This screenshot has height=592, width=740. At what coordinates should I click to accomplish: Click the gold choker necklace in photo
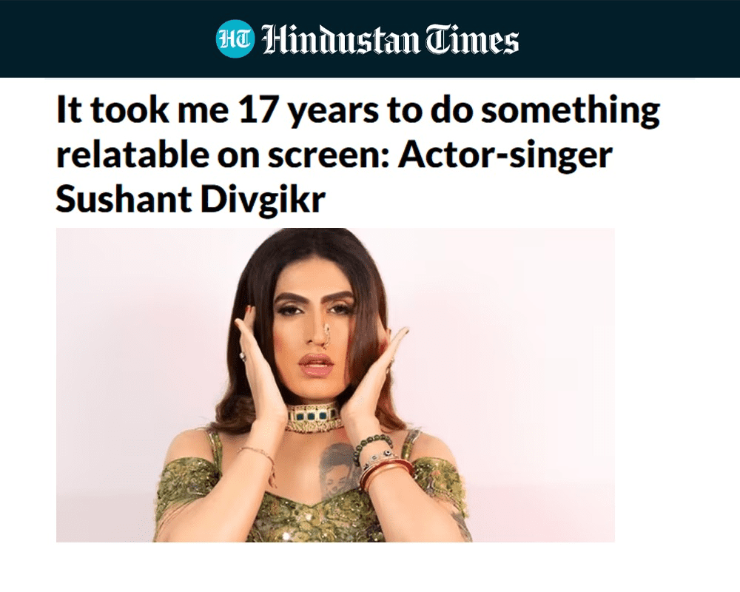point(314,416)
